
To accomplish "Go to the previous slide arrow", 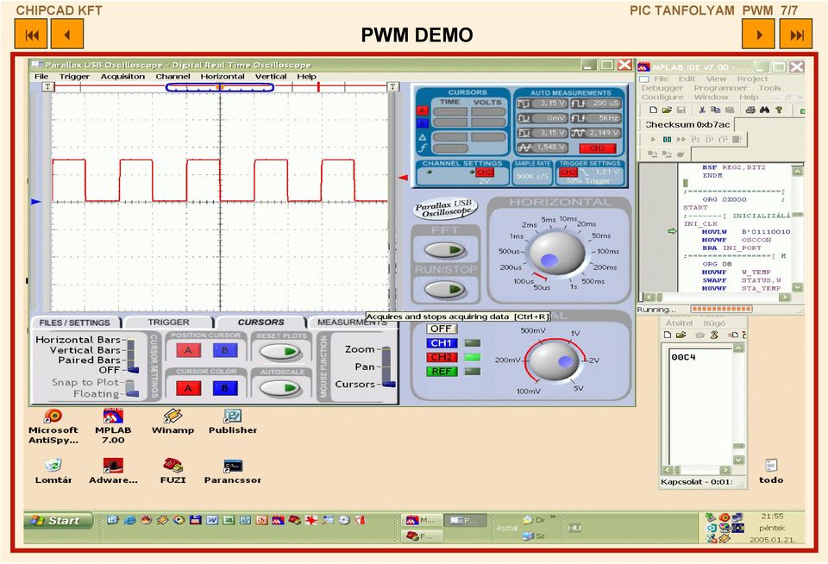I will (x=67, y=34).
